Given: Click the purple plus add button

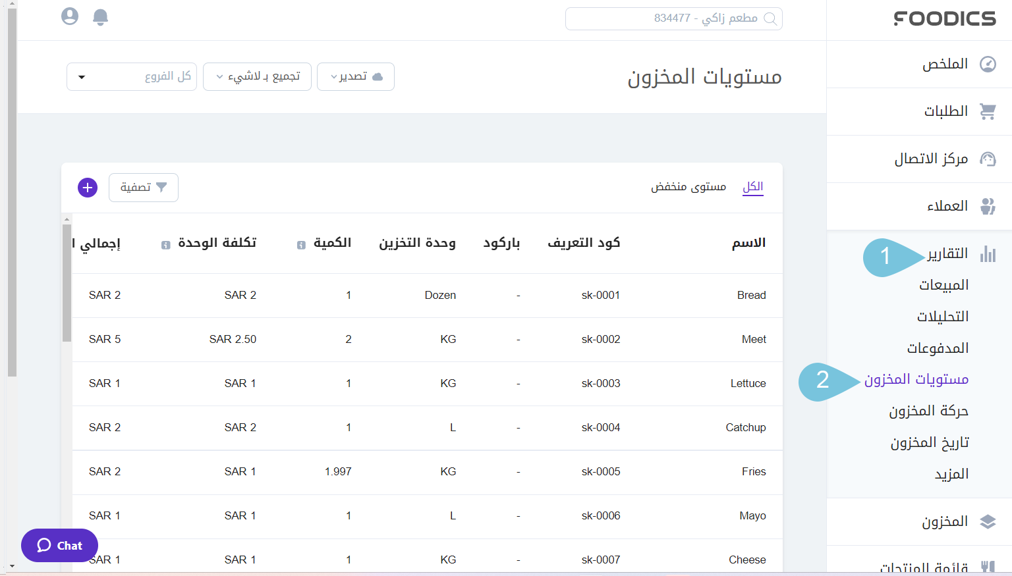Looking at the screenshot, I should click(88, 188).
